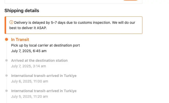Viewport: 169px width, 103px height.
Task: Click the info icon in delay notice
Action: coord(11,22)
